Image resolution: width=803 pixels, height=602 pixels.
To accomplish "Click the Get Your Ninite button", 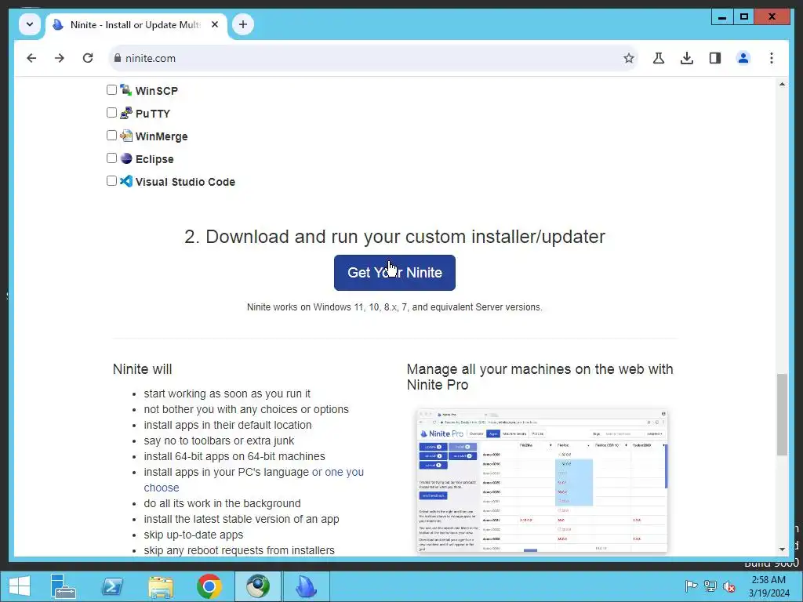I will click(x=394, y=272).
